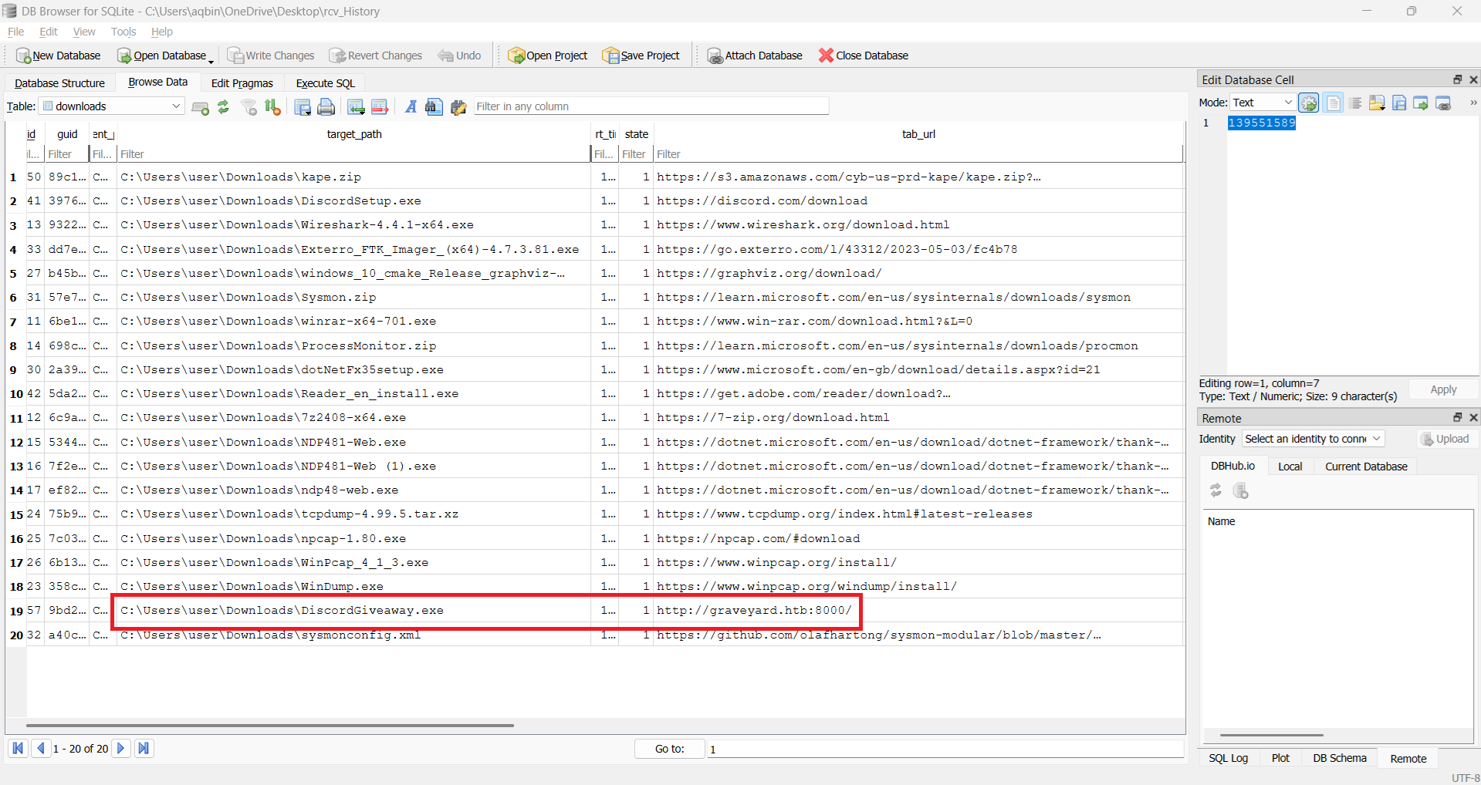Toggle auto-switch mode gear button

click(1309, 103)
